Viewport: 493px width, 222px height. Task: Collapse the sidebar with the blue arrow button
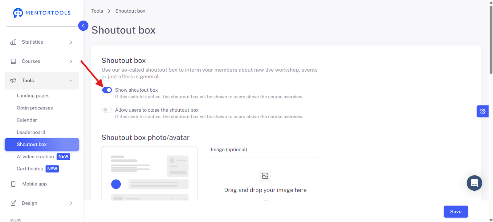83,26
